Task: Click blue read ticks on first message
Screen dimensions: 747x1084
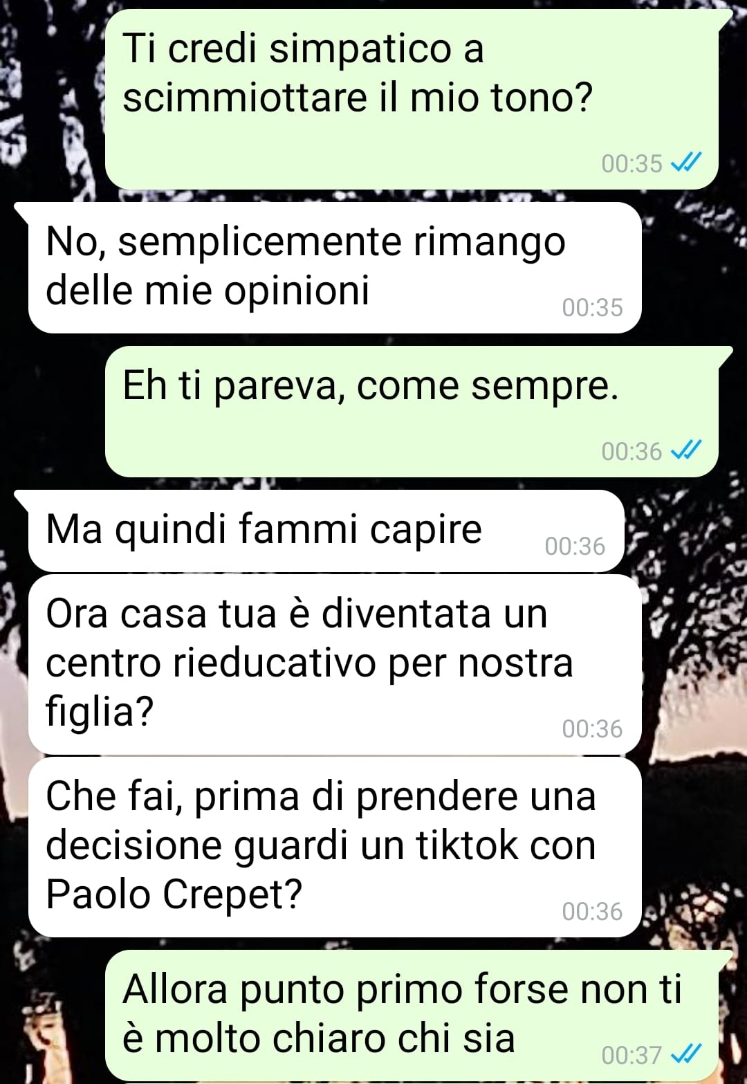Action: (687, 163)
